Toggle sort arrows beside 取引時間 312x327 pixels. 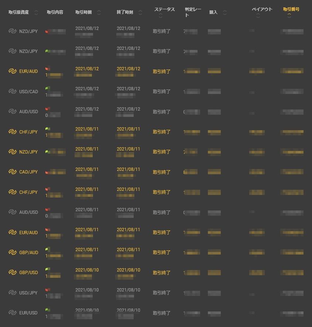(99, 13)
